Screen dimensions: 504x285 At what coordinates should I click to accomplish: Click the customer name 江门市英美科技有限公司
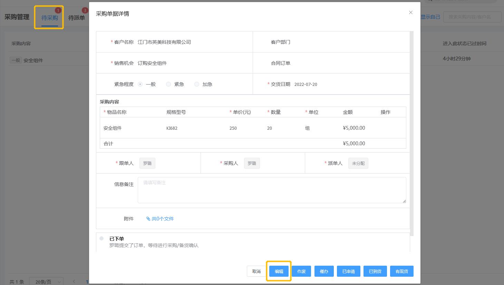tap(164, 42)
